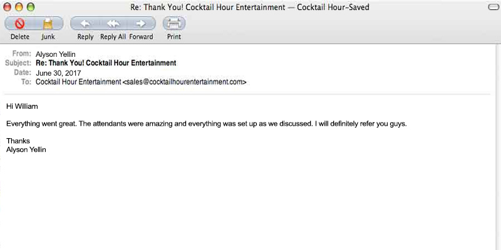This screenshot has width=501, height=250.
Task: Print the email
Action: (174, 24)
